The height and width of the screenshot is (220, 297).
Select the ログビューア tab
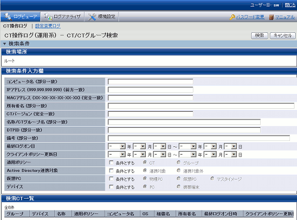pos(20,17)
